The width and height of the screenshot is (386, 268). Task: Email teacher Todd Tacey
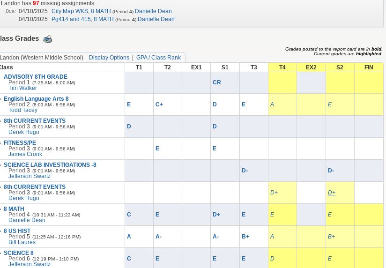pos(22,110)
